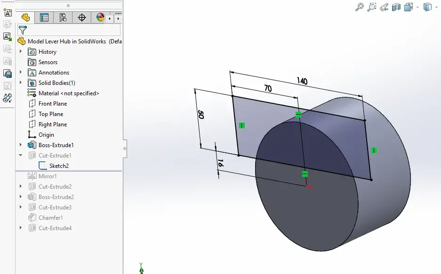Click the green relation icon on rectangle's right edge
The image size is (441, 274).
click(x=374, y=150)
